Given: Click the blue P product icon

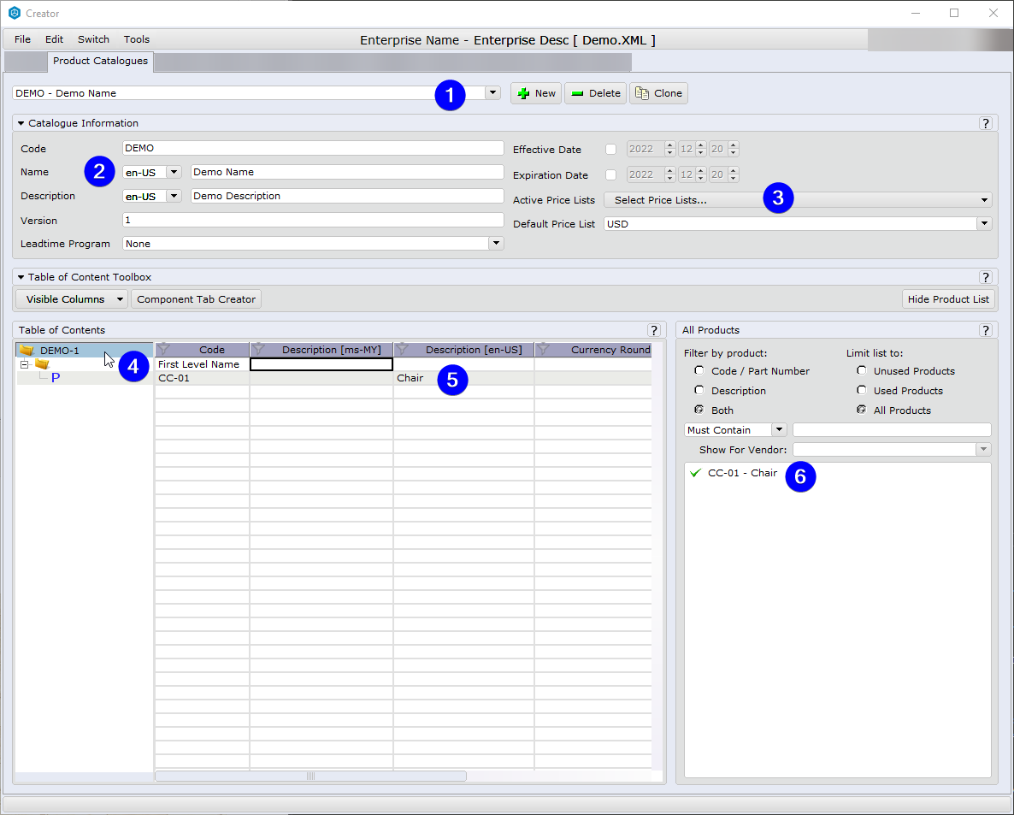Looking at the screenshot, I should (x=56, y=378).
